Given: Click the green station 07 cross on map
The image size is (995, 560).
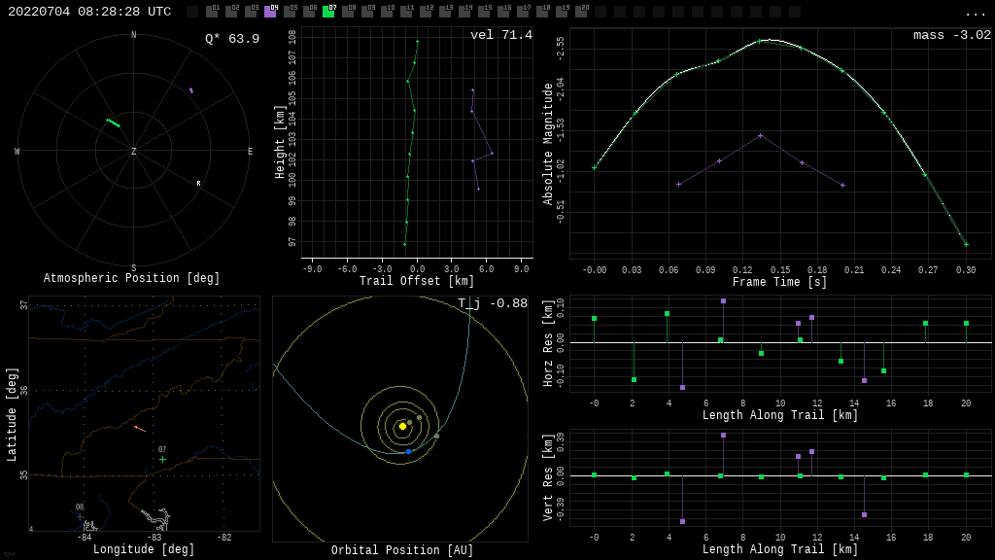Looking at the screenshot, I should coord(162,459).
